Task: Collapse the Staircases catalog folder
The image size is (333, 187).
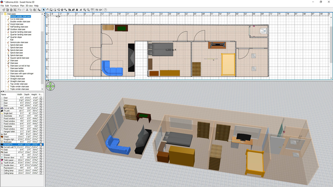Action: click(2, 14)
